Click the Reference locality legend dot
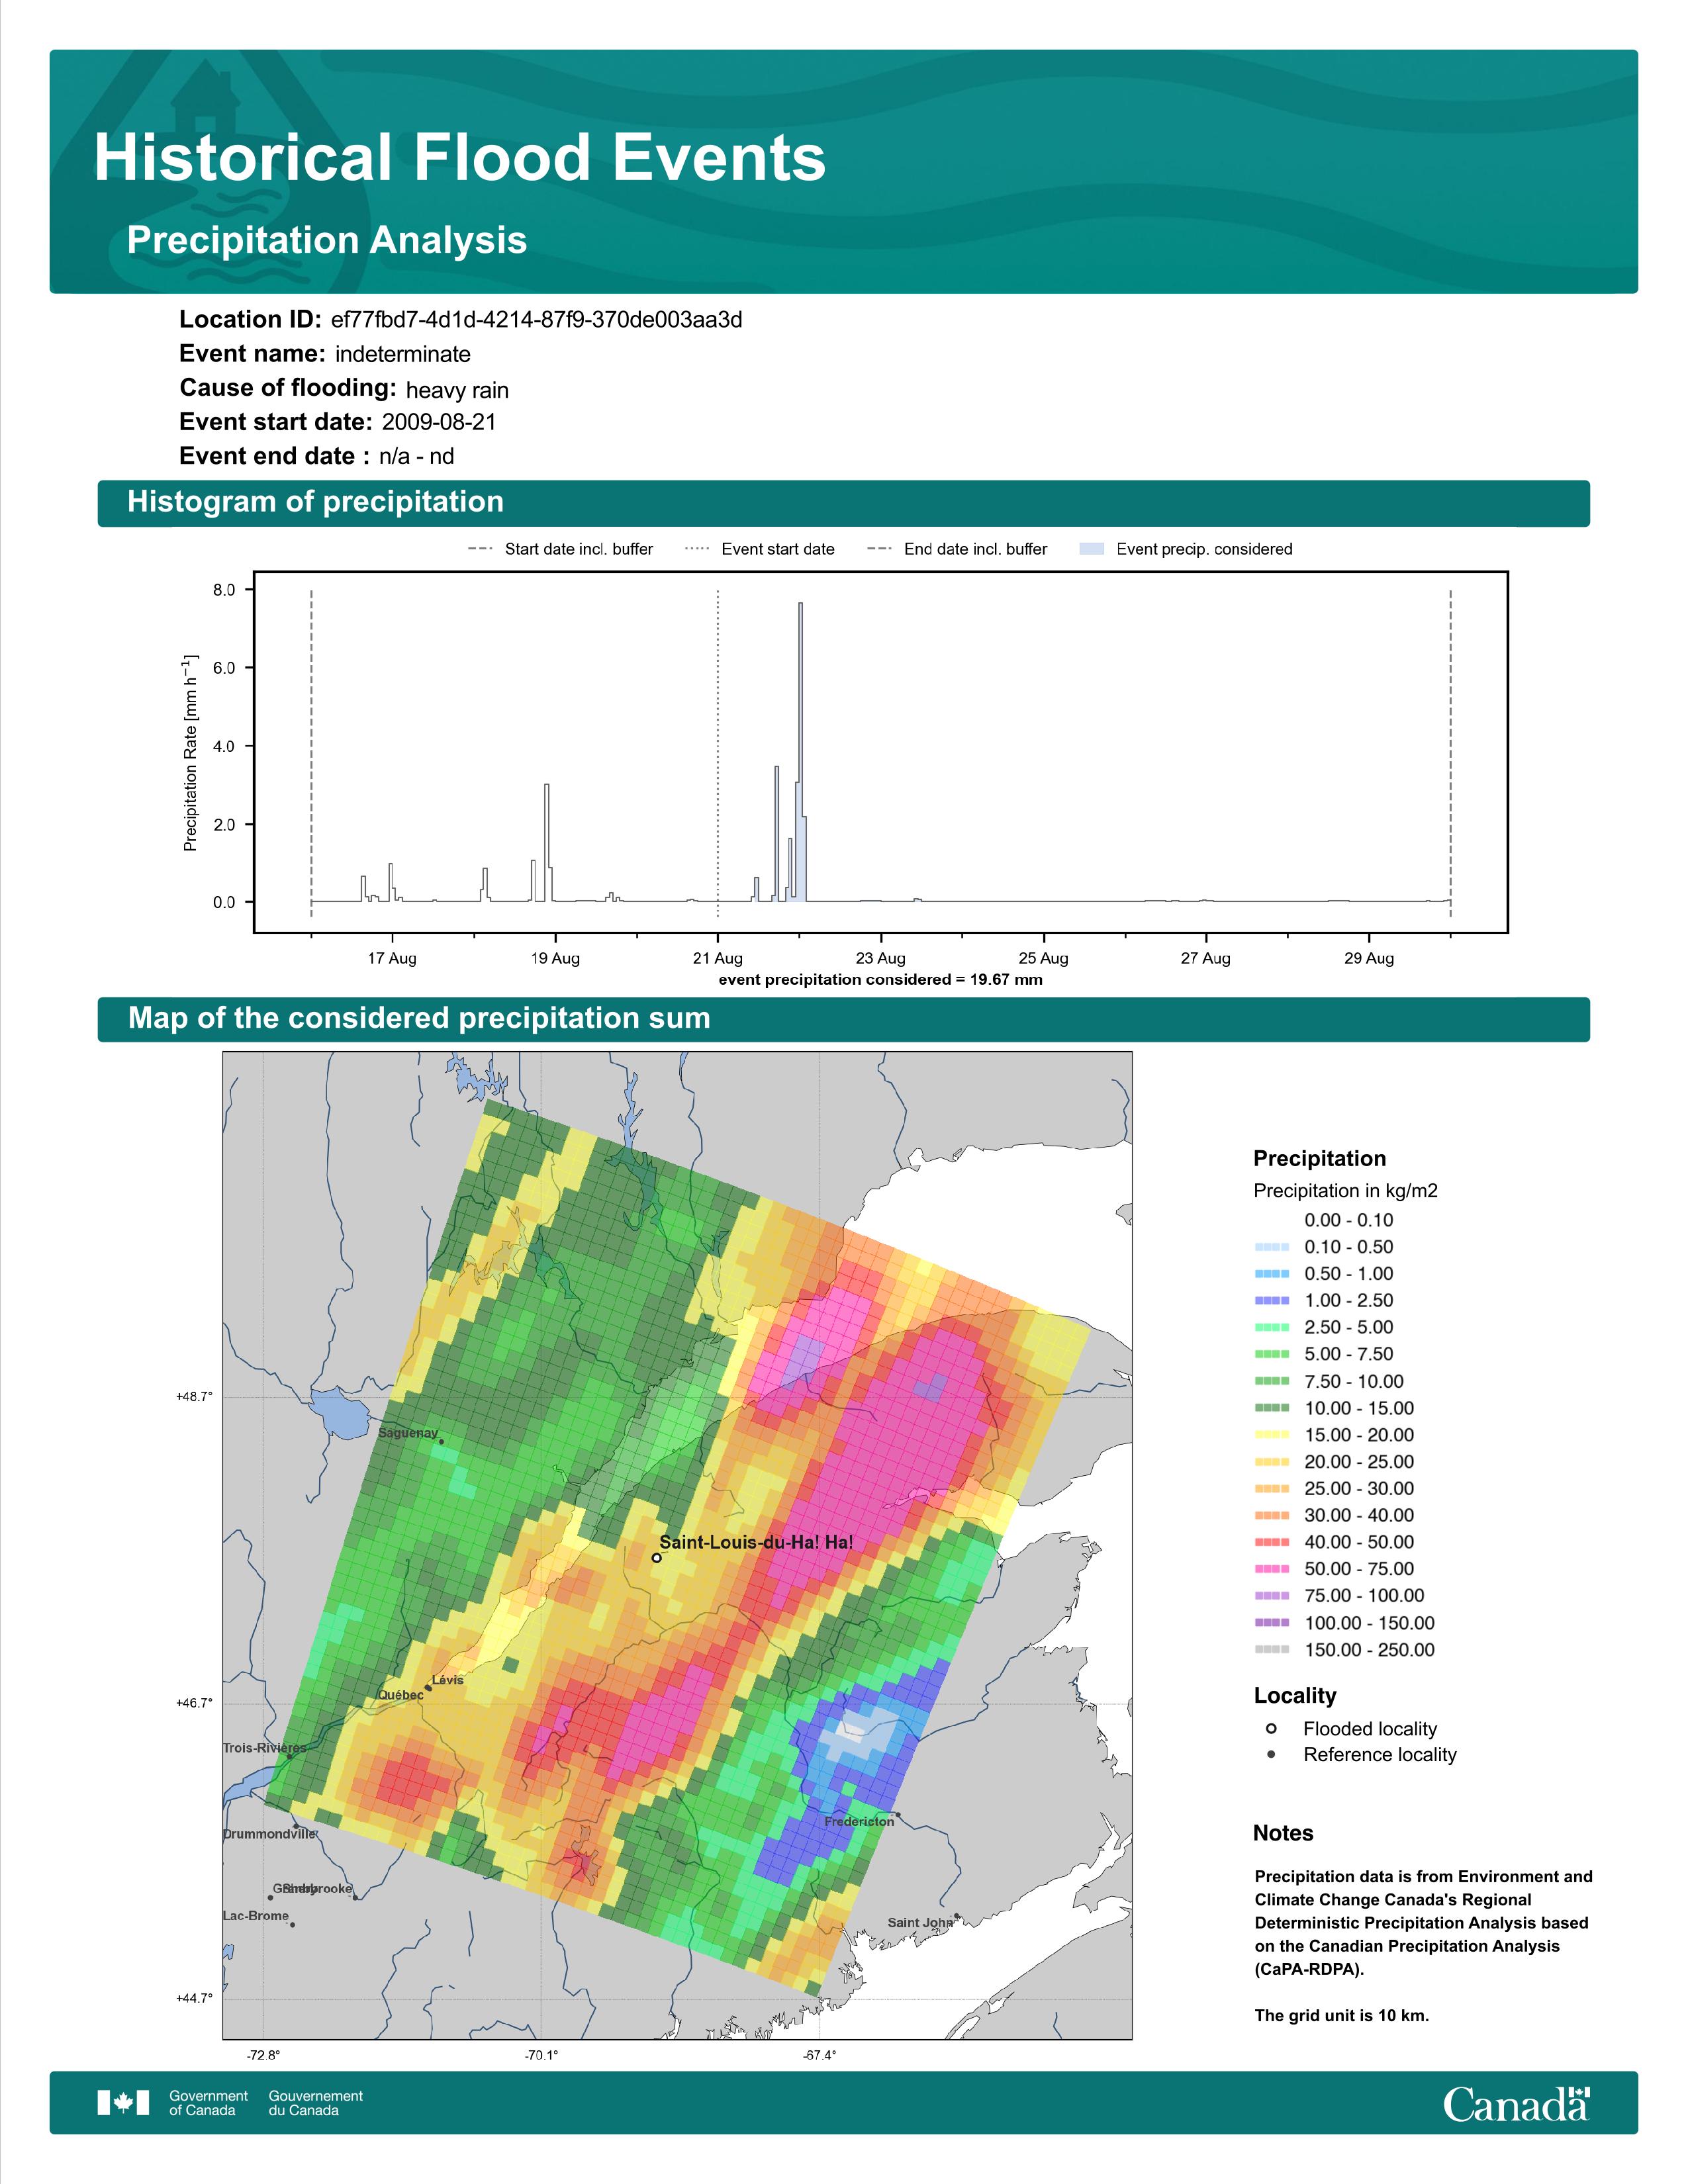 point(1271,1754)
